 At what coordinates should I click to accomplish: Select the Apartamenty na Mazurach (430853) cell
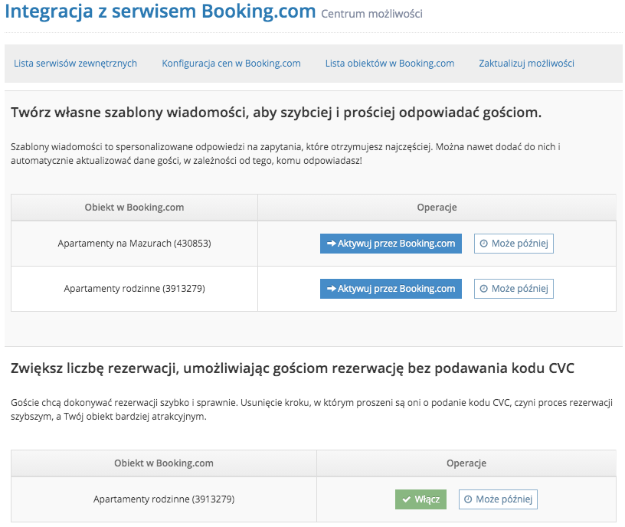click(x=134, y=244)
